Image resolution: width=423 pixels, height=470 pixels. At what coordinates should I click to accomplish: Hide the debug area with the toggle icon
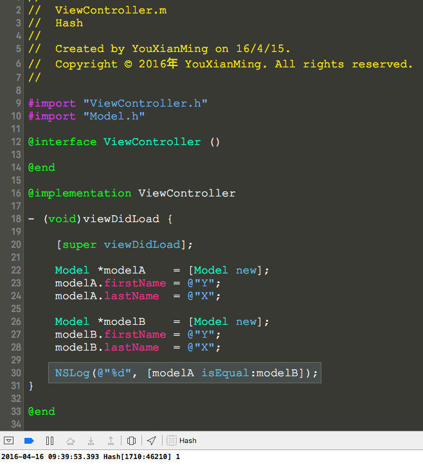click(x=8, y=440)
